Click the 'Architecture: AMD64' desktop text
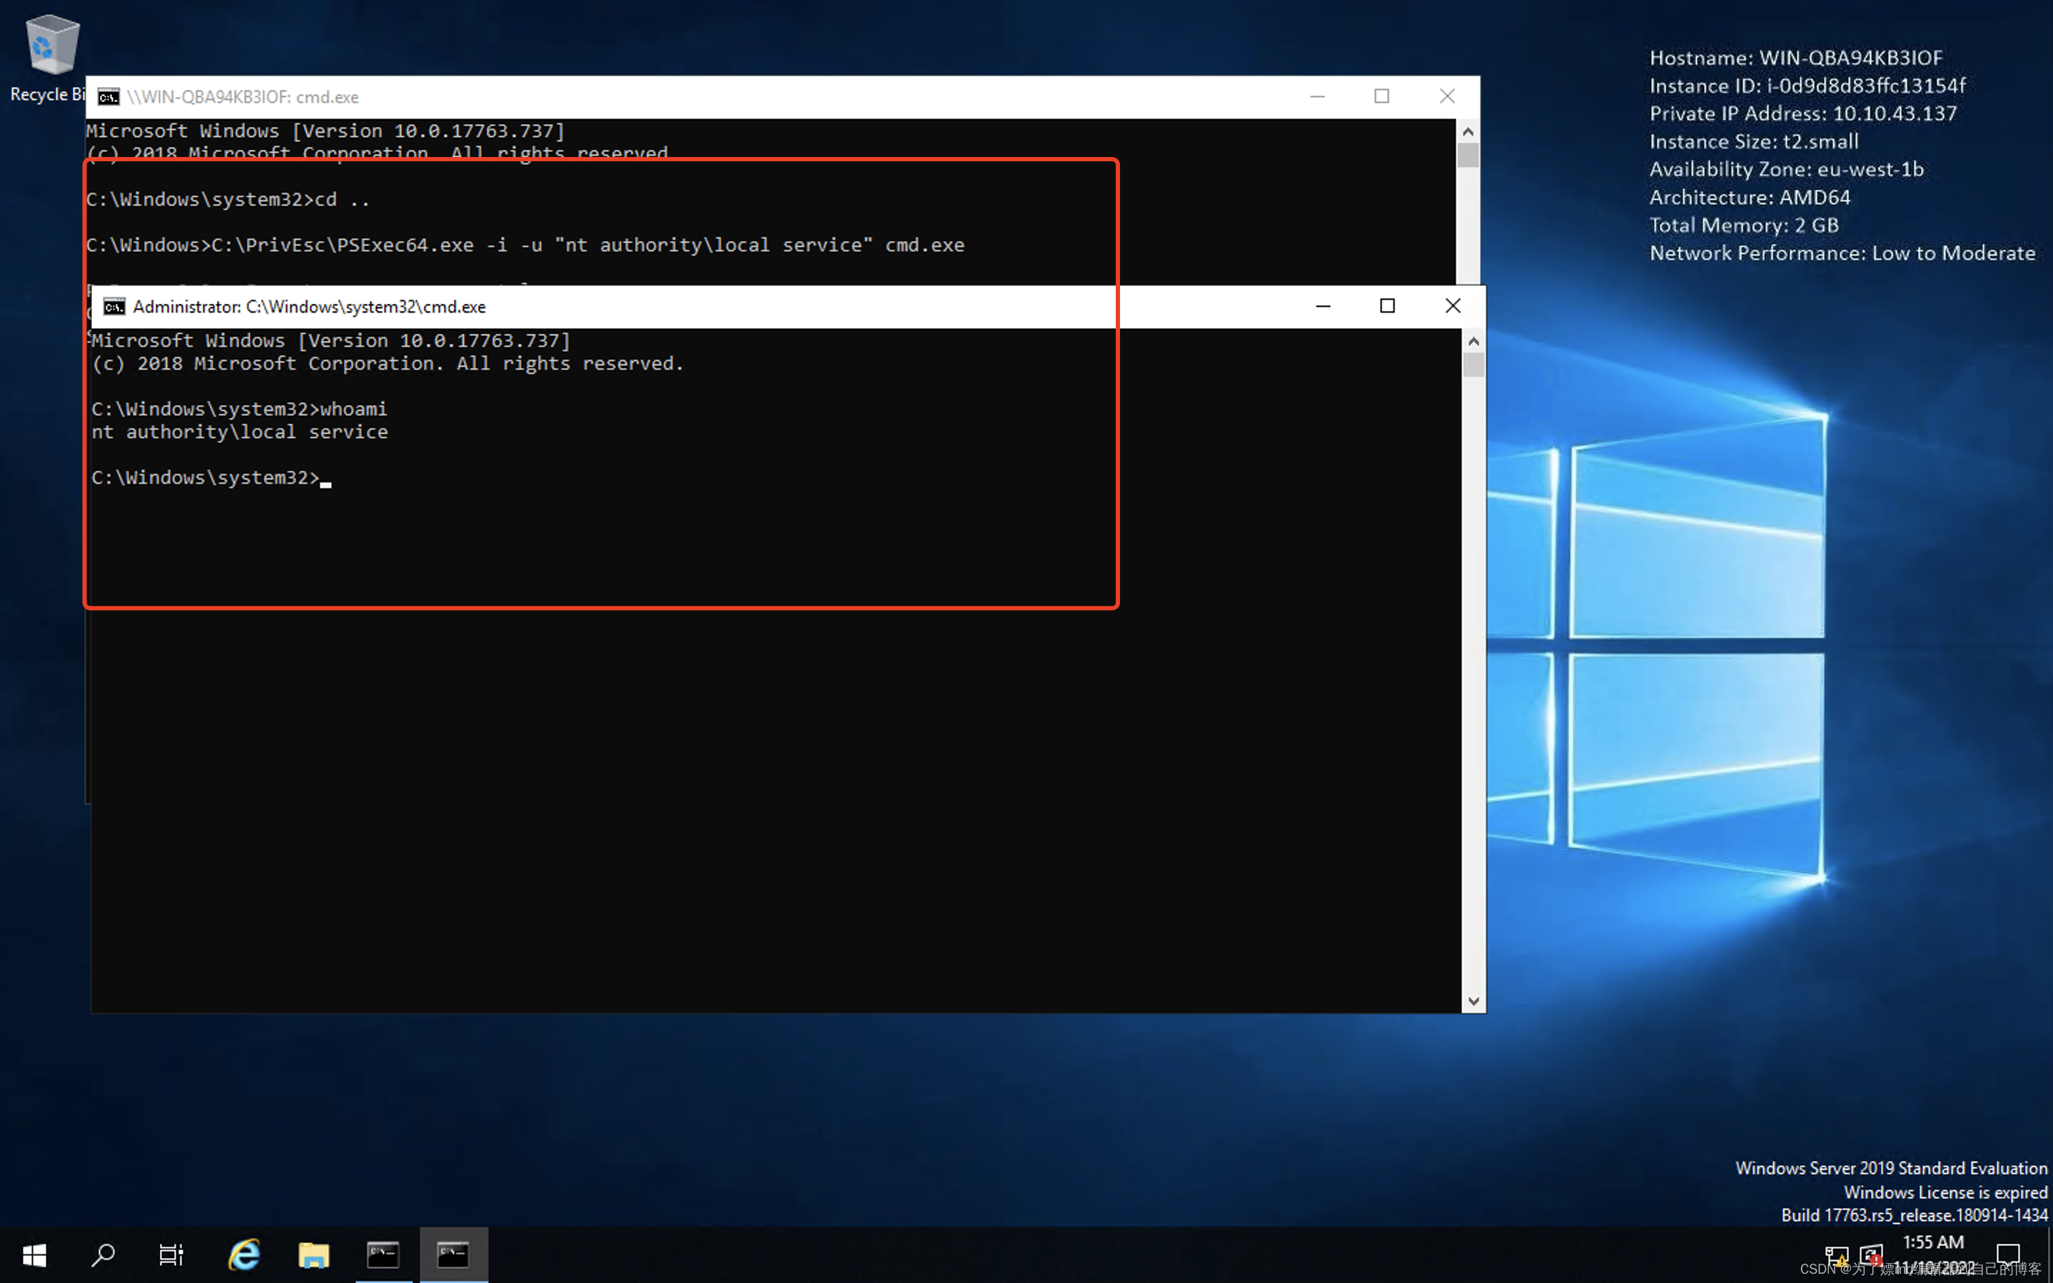 pos(1749,198)
